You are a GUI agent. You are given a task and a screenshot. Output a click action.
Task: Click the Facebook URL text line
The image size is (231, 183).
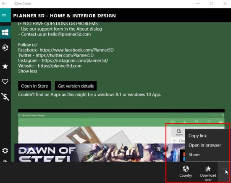pyautogui.click(x=66, y=50)
